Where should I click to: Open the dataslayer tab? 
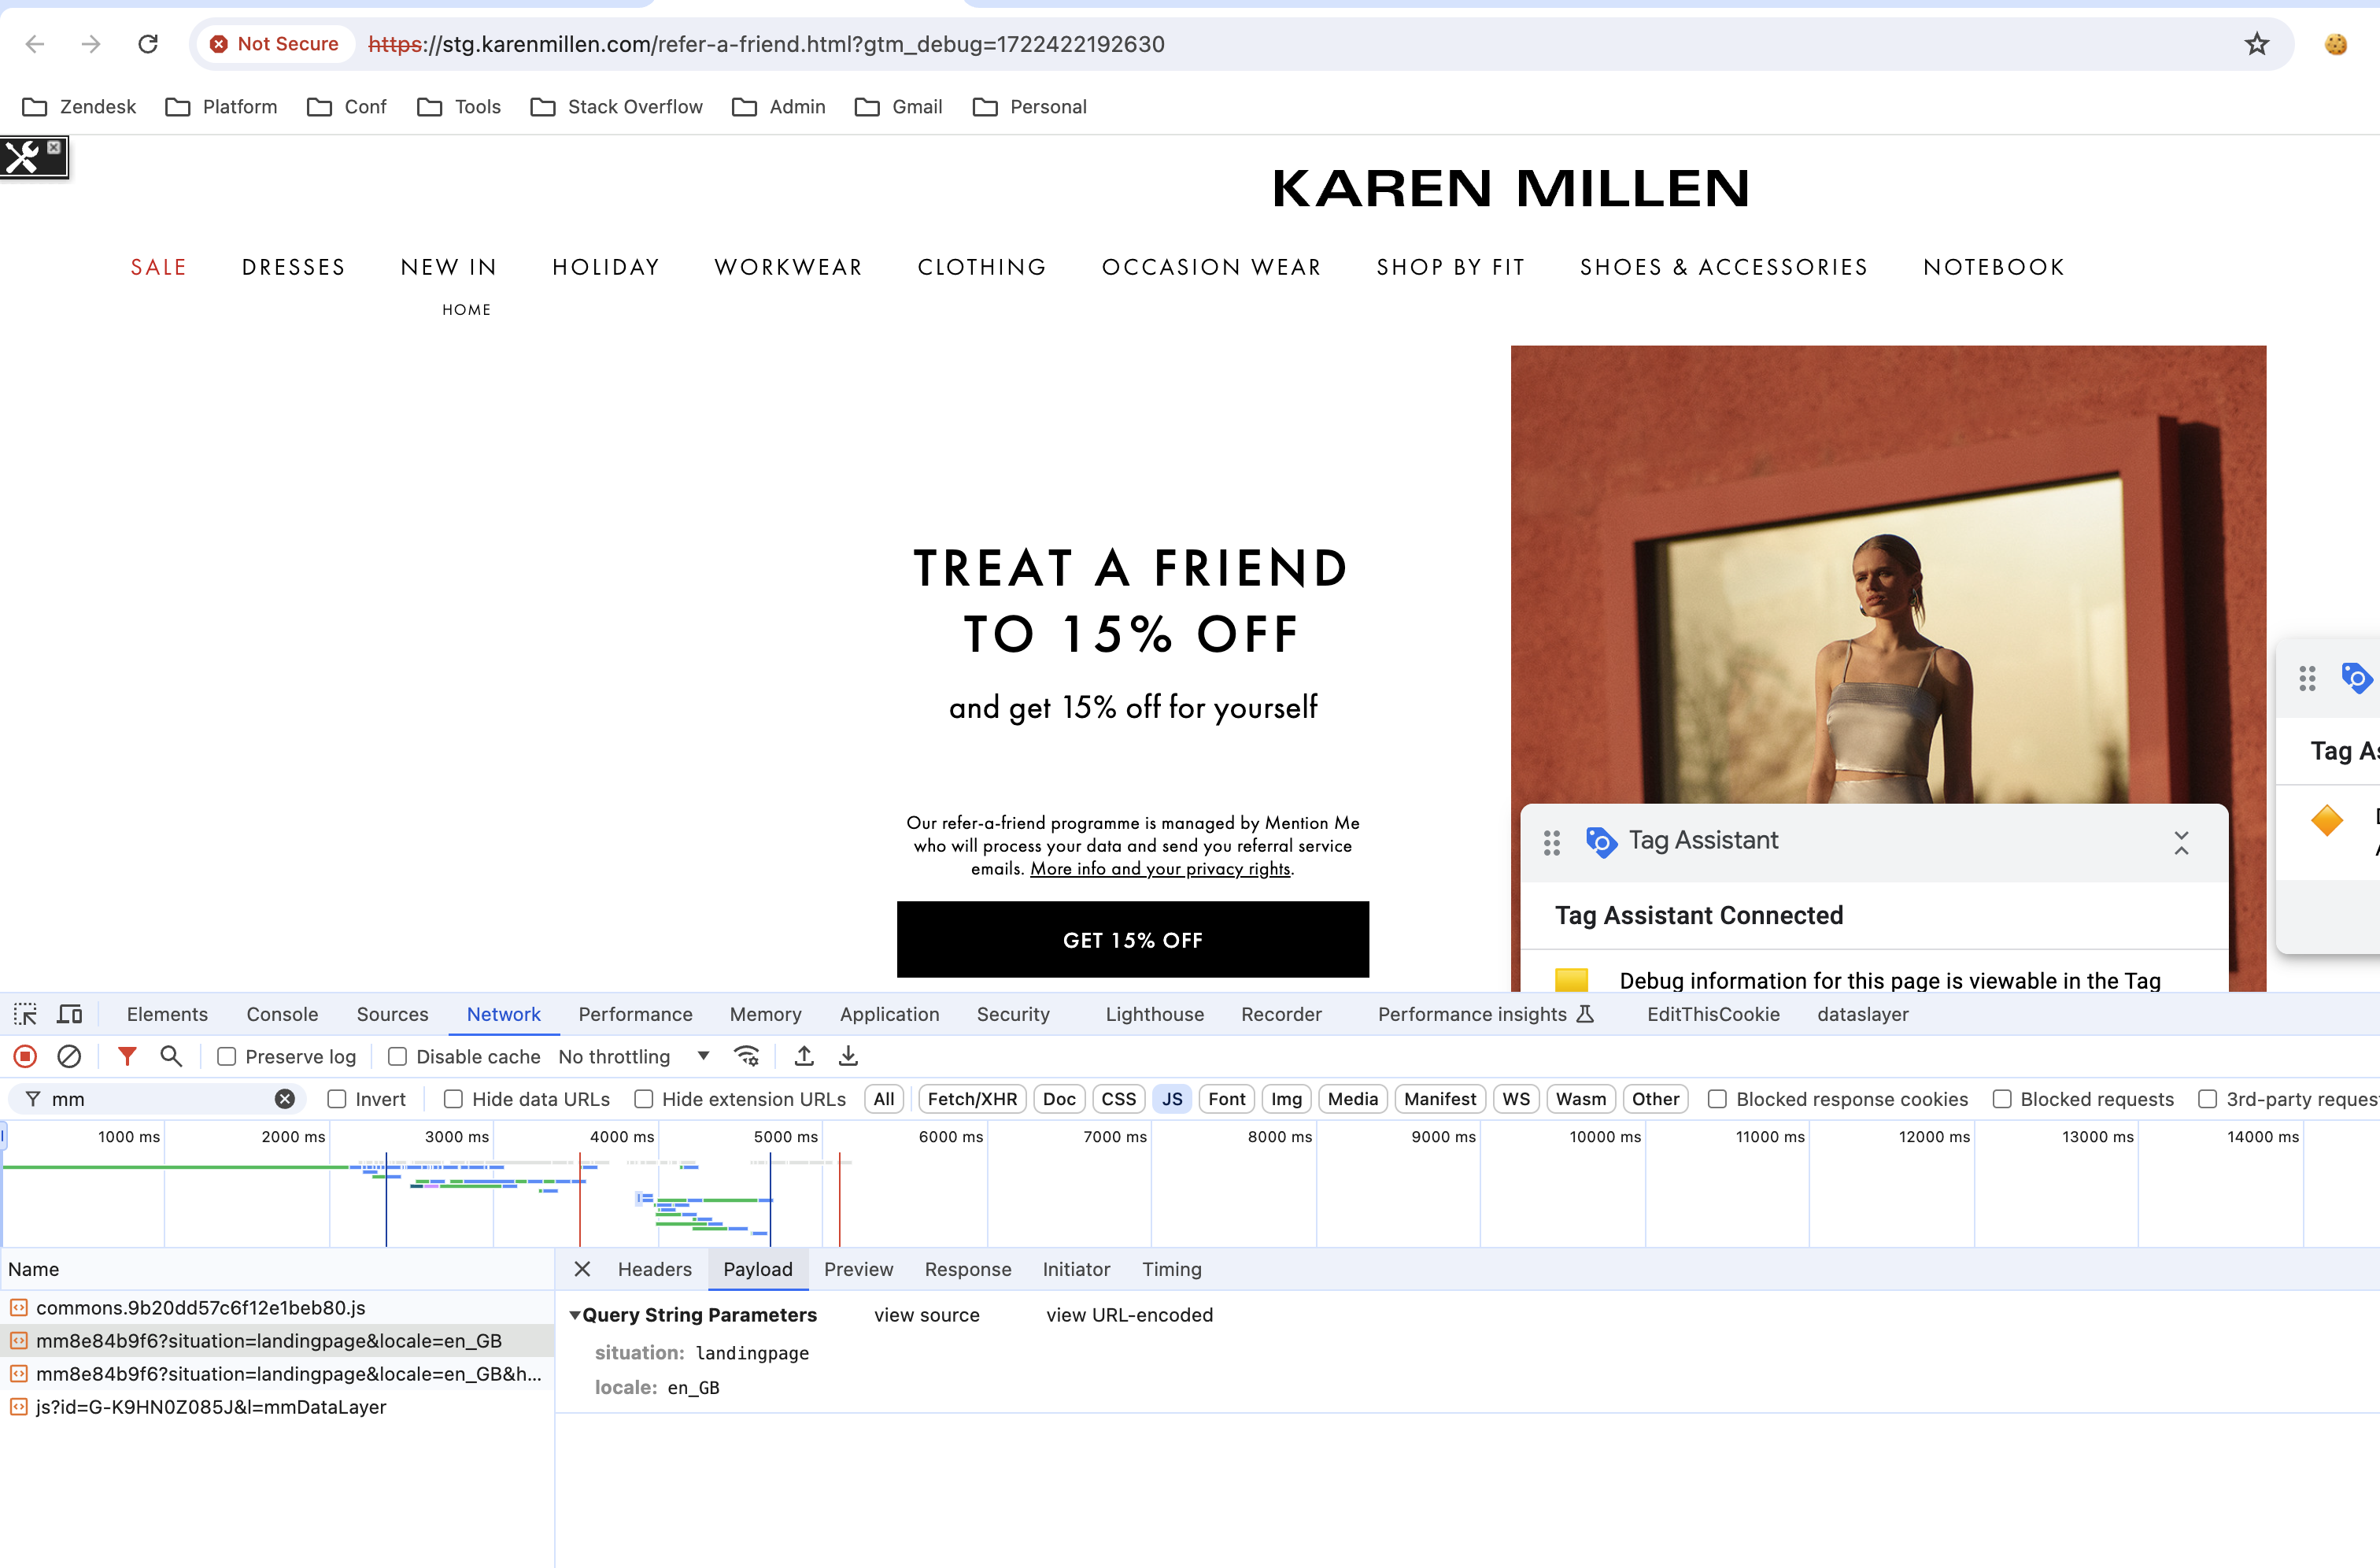pyautogui.click(x=1862, y=1014)
